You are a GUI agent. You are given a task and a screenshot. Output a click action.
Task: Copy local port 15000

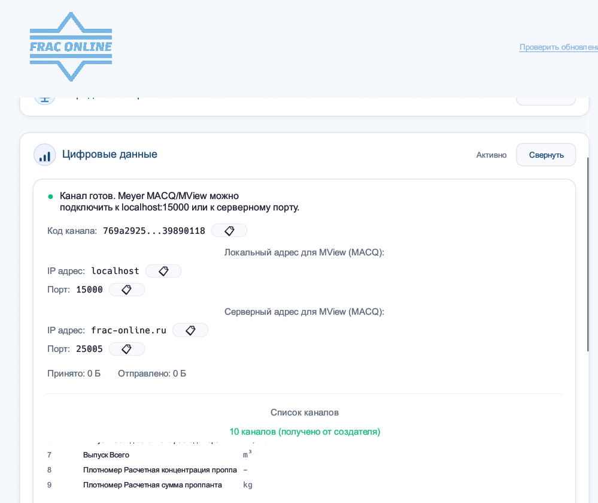click(126, 290)
